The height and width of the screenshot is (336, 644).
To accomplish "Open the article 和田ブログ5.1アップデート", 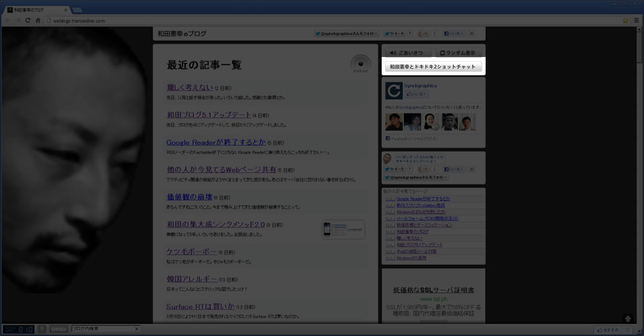I will pos(209,115).
